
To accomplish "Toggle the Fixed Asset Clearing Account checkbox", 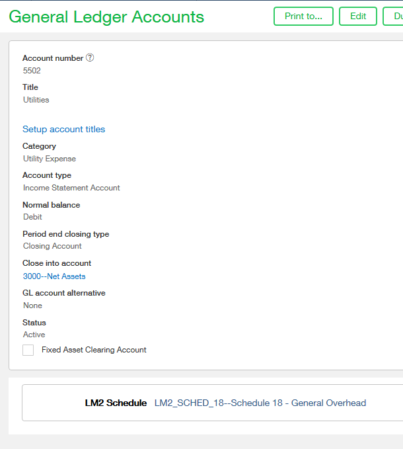I will pos(28,350).
